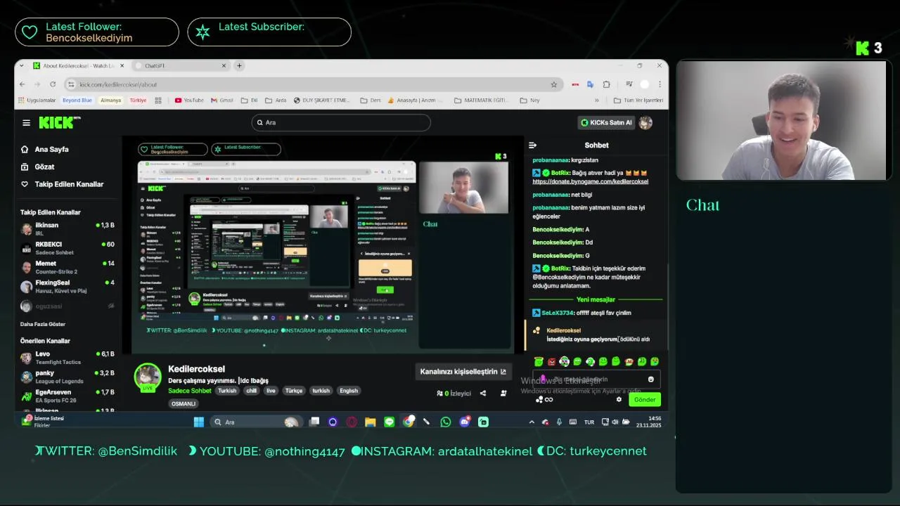Open the offline oguzsasi channel
Image resolution: width=900 pixels, height=506 pixels.
(x=67, y=306)
